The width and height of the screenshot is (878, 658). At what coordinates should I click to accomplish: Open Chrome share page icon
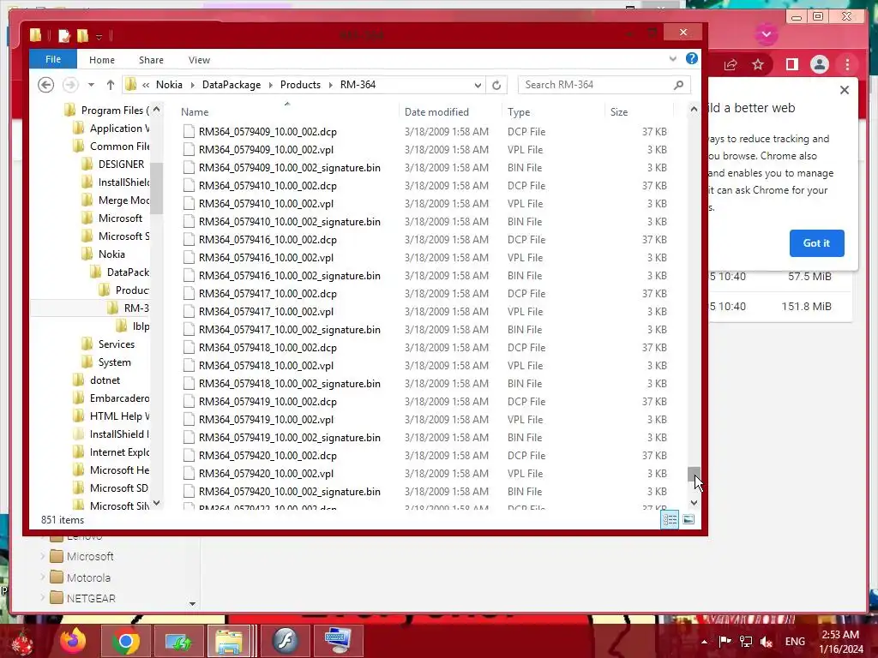pyautogui.click(x=731, y=65)
